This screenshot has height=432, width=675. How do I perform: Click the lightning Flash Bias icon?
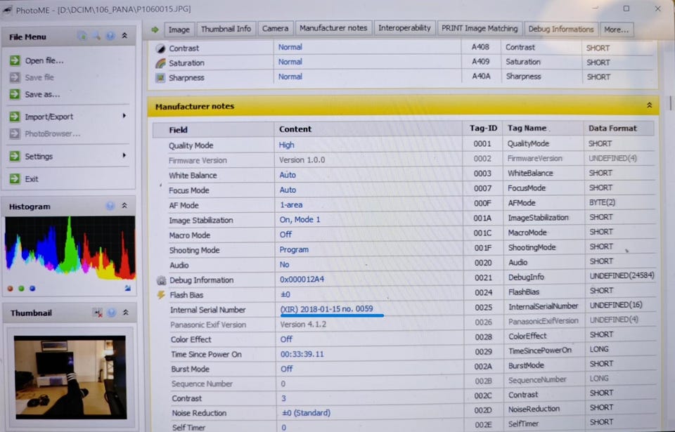click(161, 295)
